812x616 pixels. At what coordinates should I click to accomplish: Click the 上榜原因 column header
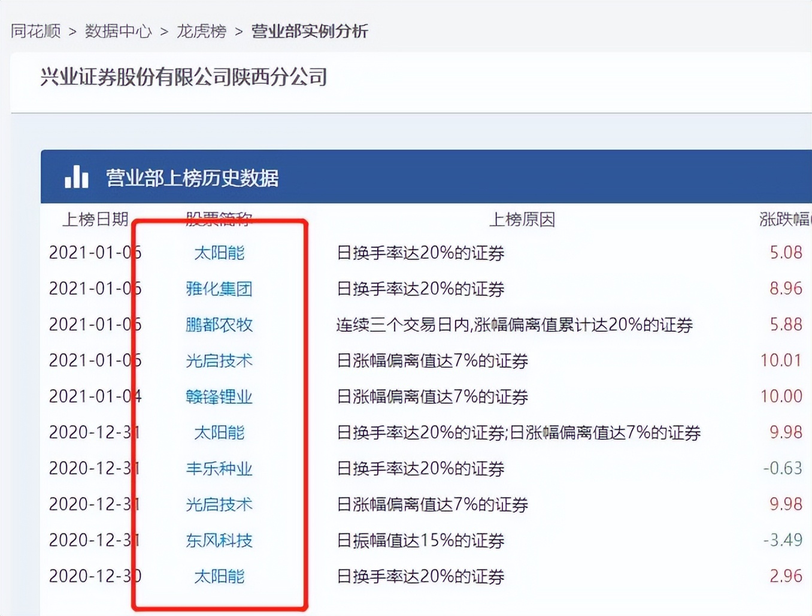tap(522, 219)
